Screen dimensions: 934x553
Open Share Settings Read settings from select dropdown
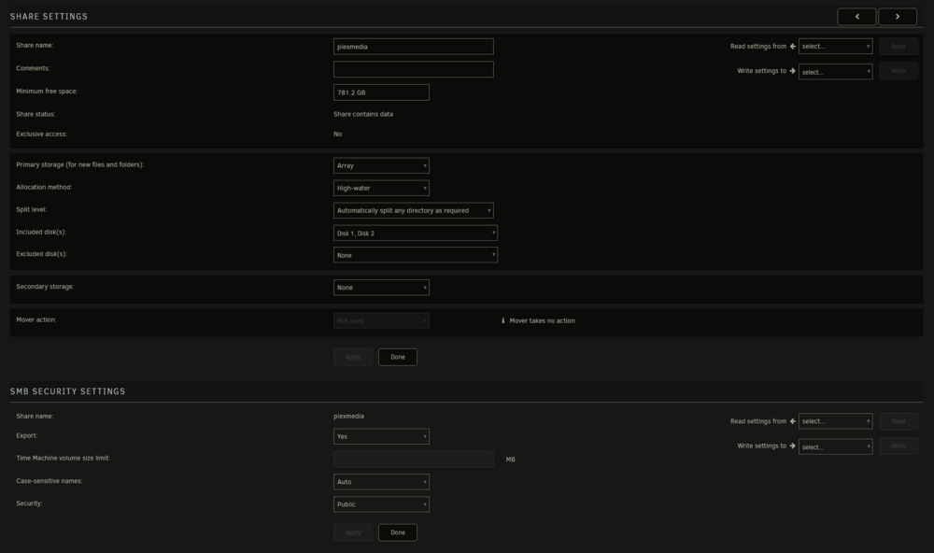(835, 46)
